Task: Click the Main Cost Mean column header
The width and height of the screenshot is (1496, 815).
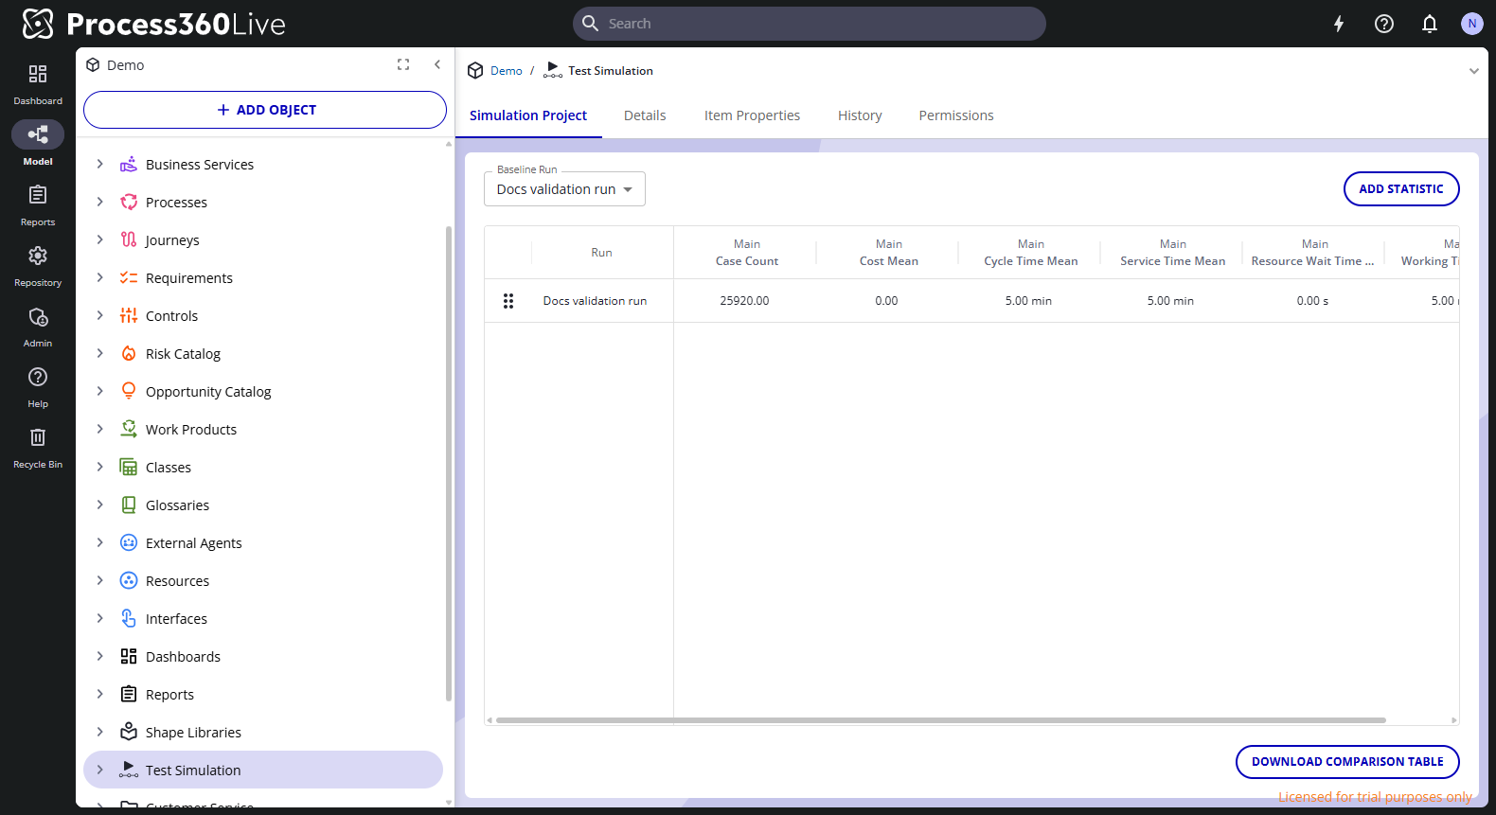Action: (888, 253)
